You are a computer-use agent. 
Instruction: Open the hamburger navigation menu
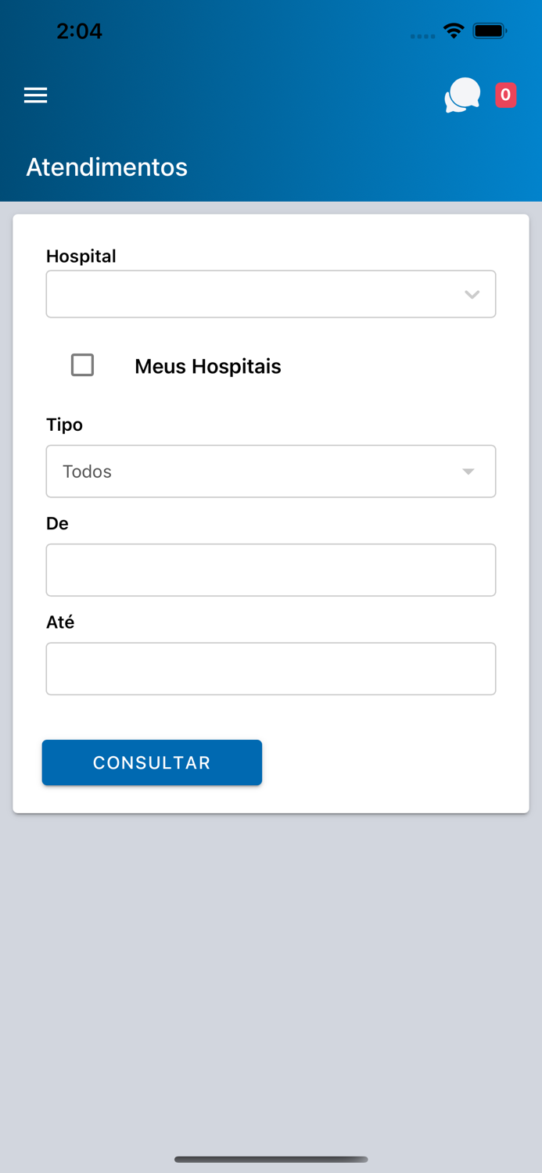[35, 95]
